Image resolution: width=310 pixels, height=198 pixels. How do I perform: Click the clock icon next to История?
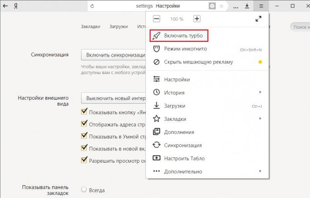pyautogui.click(x=156, y=92)
